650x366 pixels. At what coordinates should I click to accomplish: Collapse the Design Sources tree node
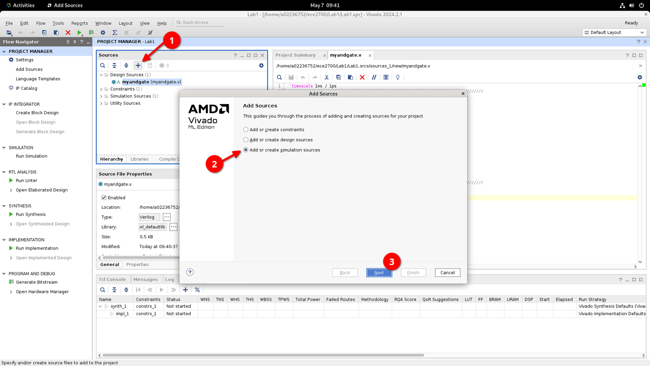(x=102, y=75)
